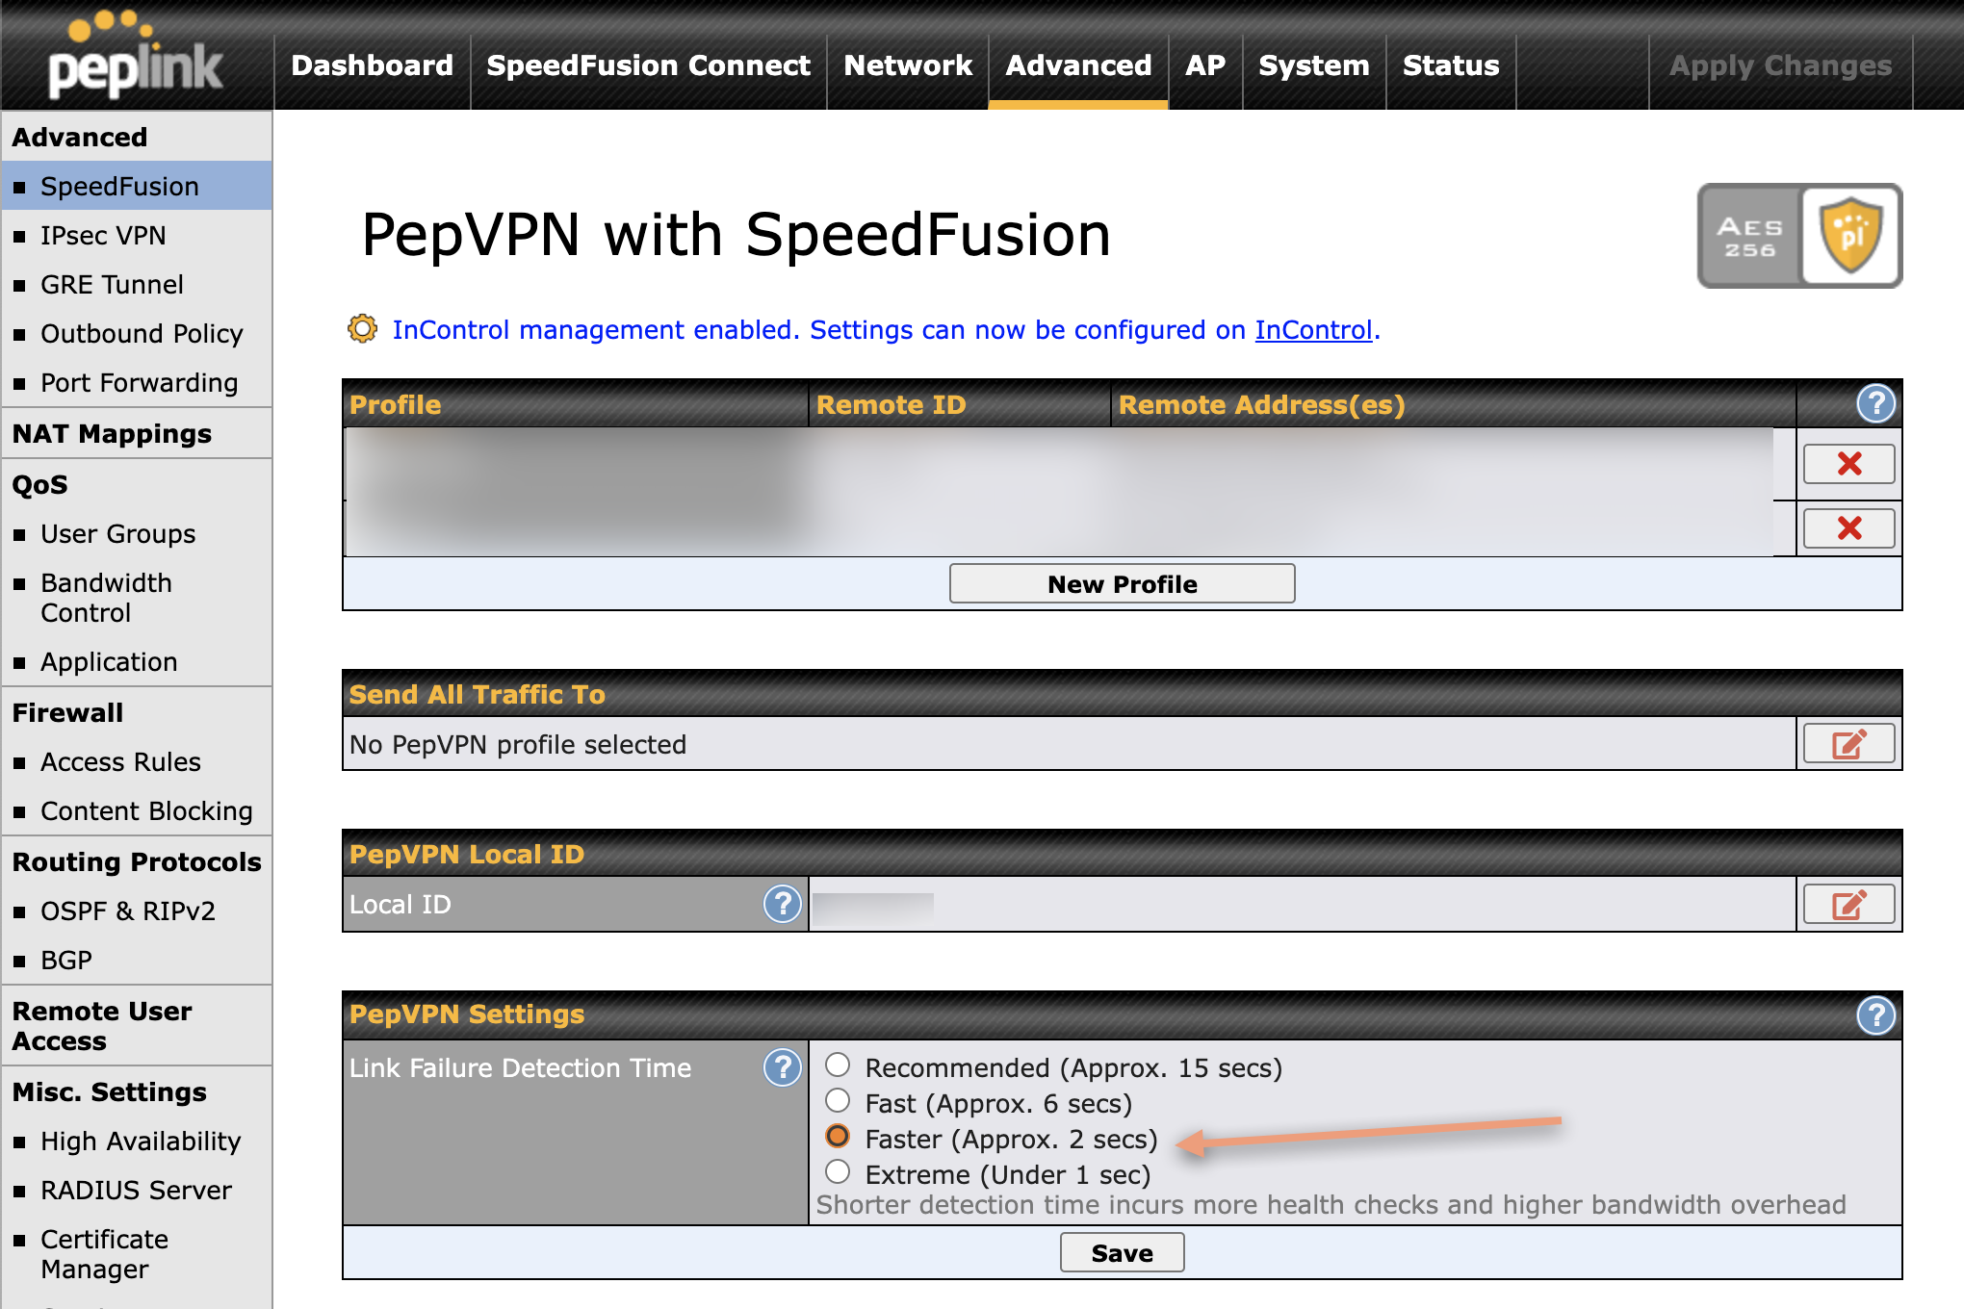Choose the Extreme under 1 sec option

837,1172
